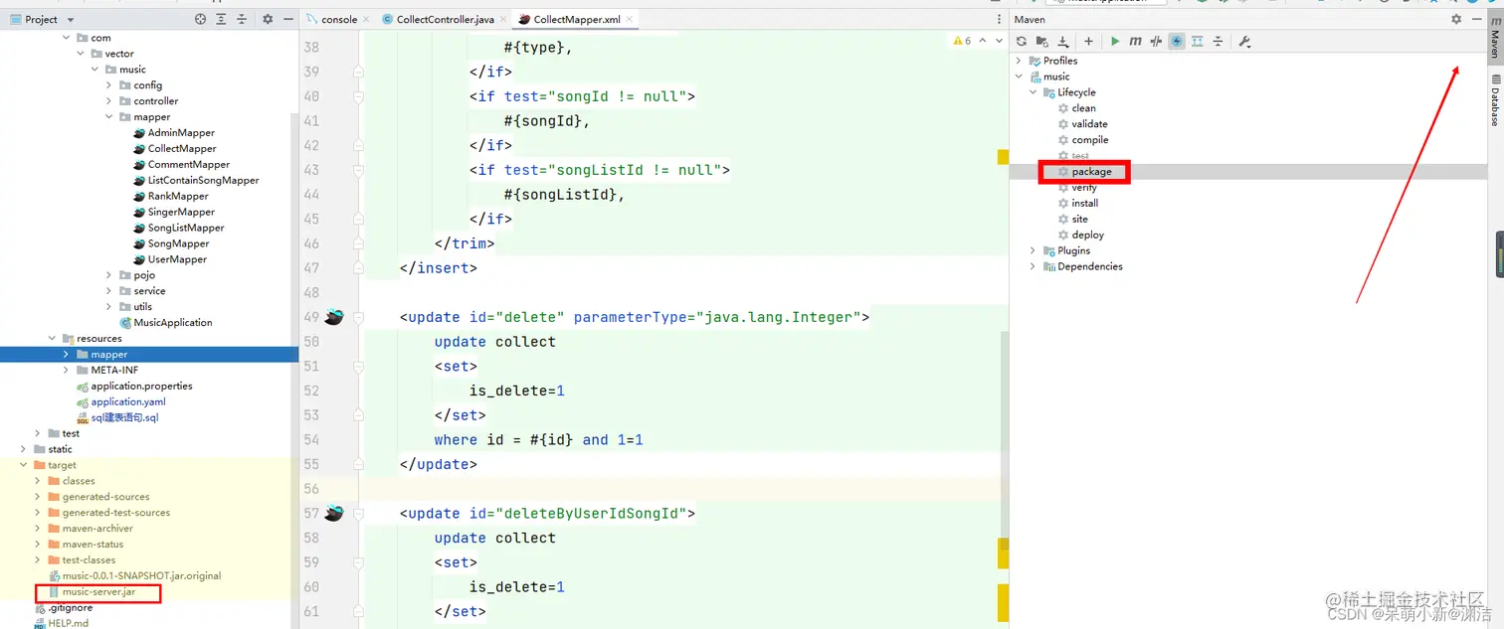
Task: Add Maven project with plus icon
Action: tap(1088, 41)
